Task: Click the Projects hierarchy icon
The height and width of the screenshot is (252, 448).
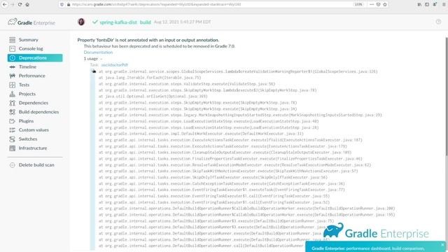Action: click(x=13, y=94)
